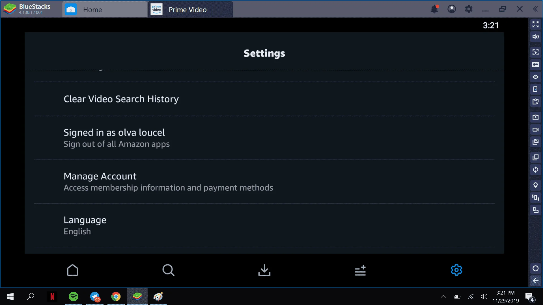
Task: Tap the blue Settings gear icon
Action: tap(456, 270)
